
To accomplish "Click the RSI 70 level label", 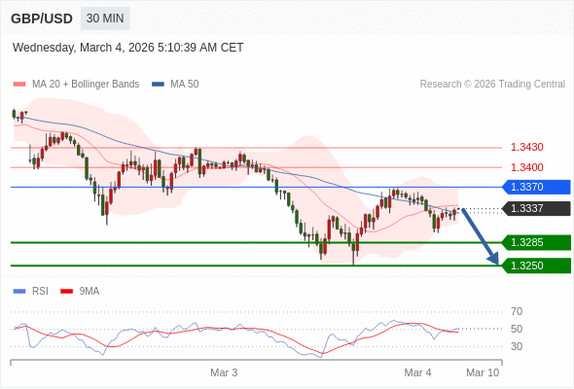I will [x=517, y=312].
